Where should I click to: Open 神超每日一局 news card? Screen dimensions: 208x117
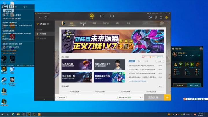[77, 77]
